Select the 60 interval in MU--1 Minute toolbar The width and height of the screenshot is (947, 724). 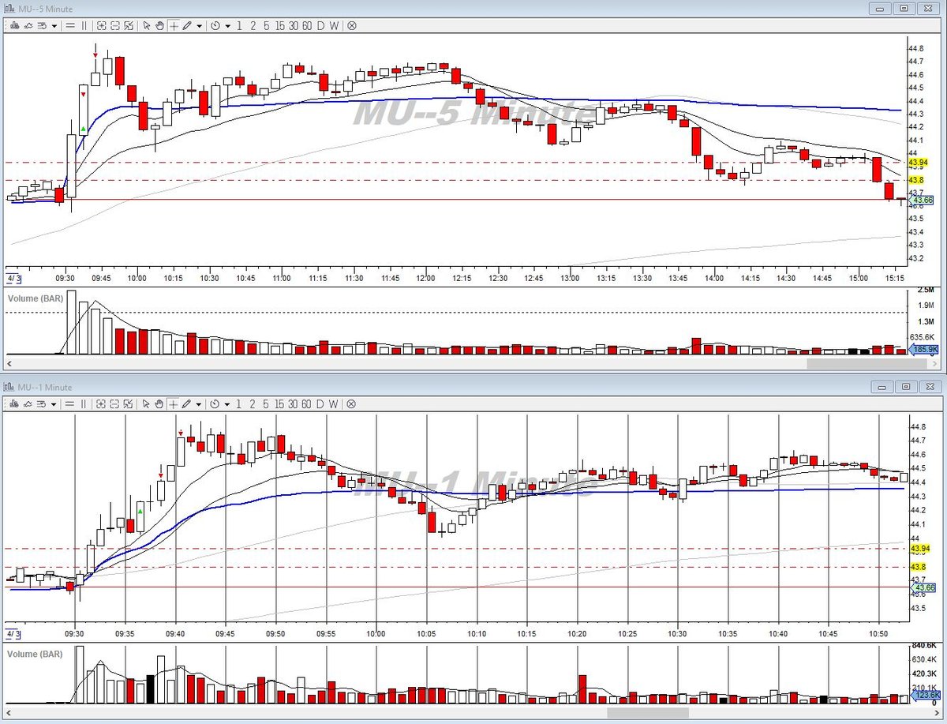pyautogui.click(x=307, y=403)
